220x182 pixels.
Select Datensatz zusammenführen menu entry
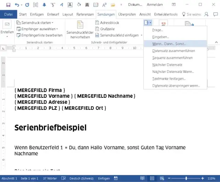(x=175, y=51)
